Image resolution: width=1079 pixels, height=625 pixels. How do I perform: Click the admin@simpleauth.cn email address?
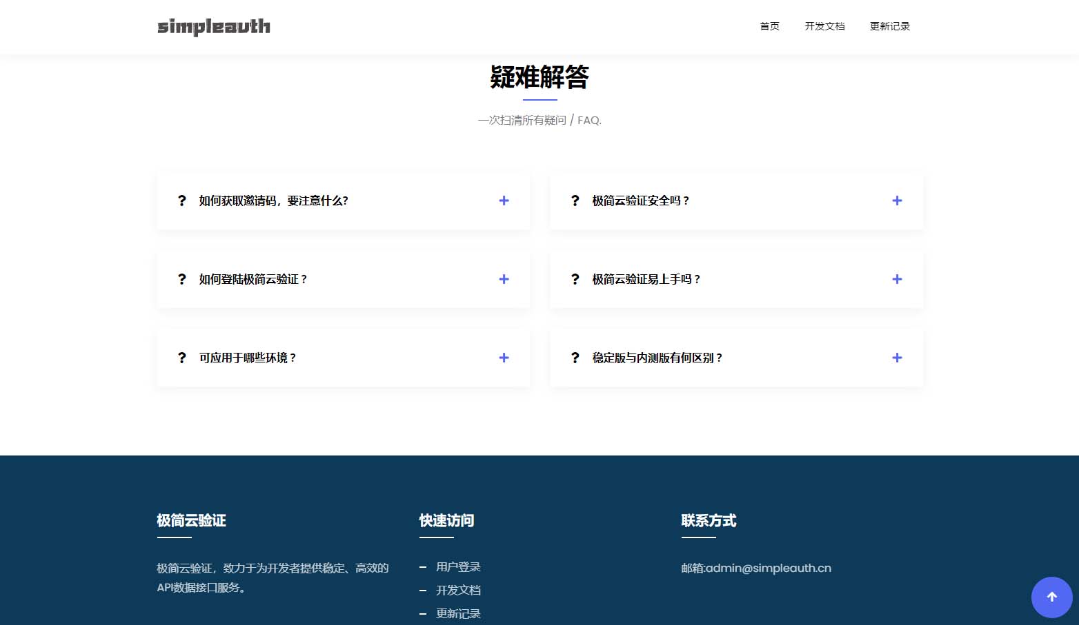pos(768,568)
